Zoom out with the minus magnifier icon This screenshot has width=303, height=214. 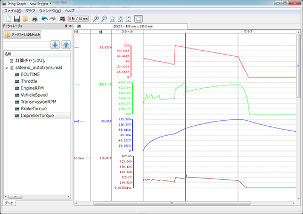[104, 19]
